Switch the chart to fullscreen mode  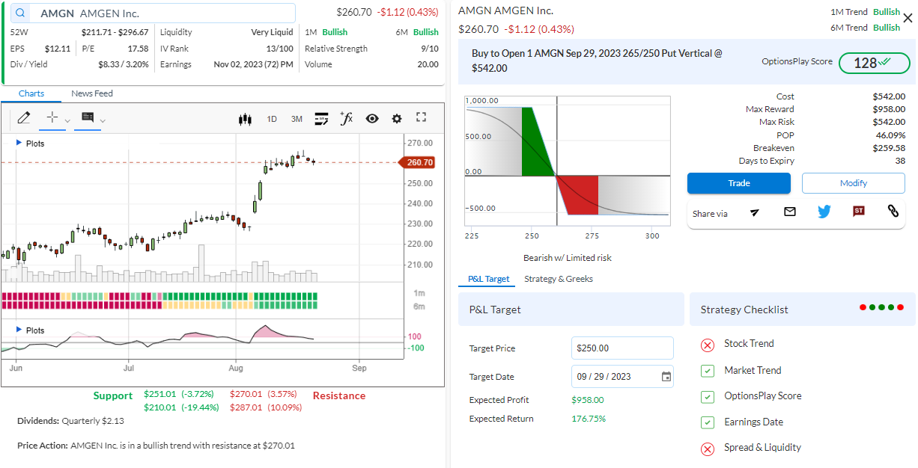coord(421,117)
